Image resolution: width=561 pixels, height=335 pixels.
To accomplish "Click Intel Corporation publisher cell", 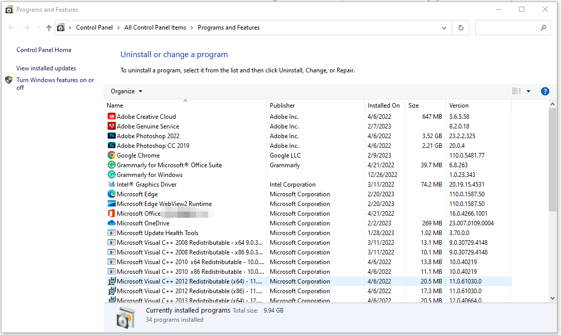I will tap(293, 185).
